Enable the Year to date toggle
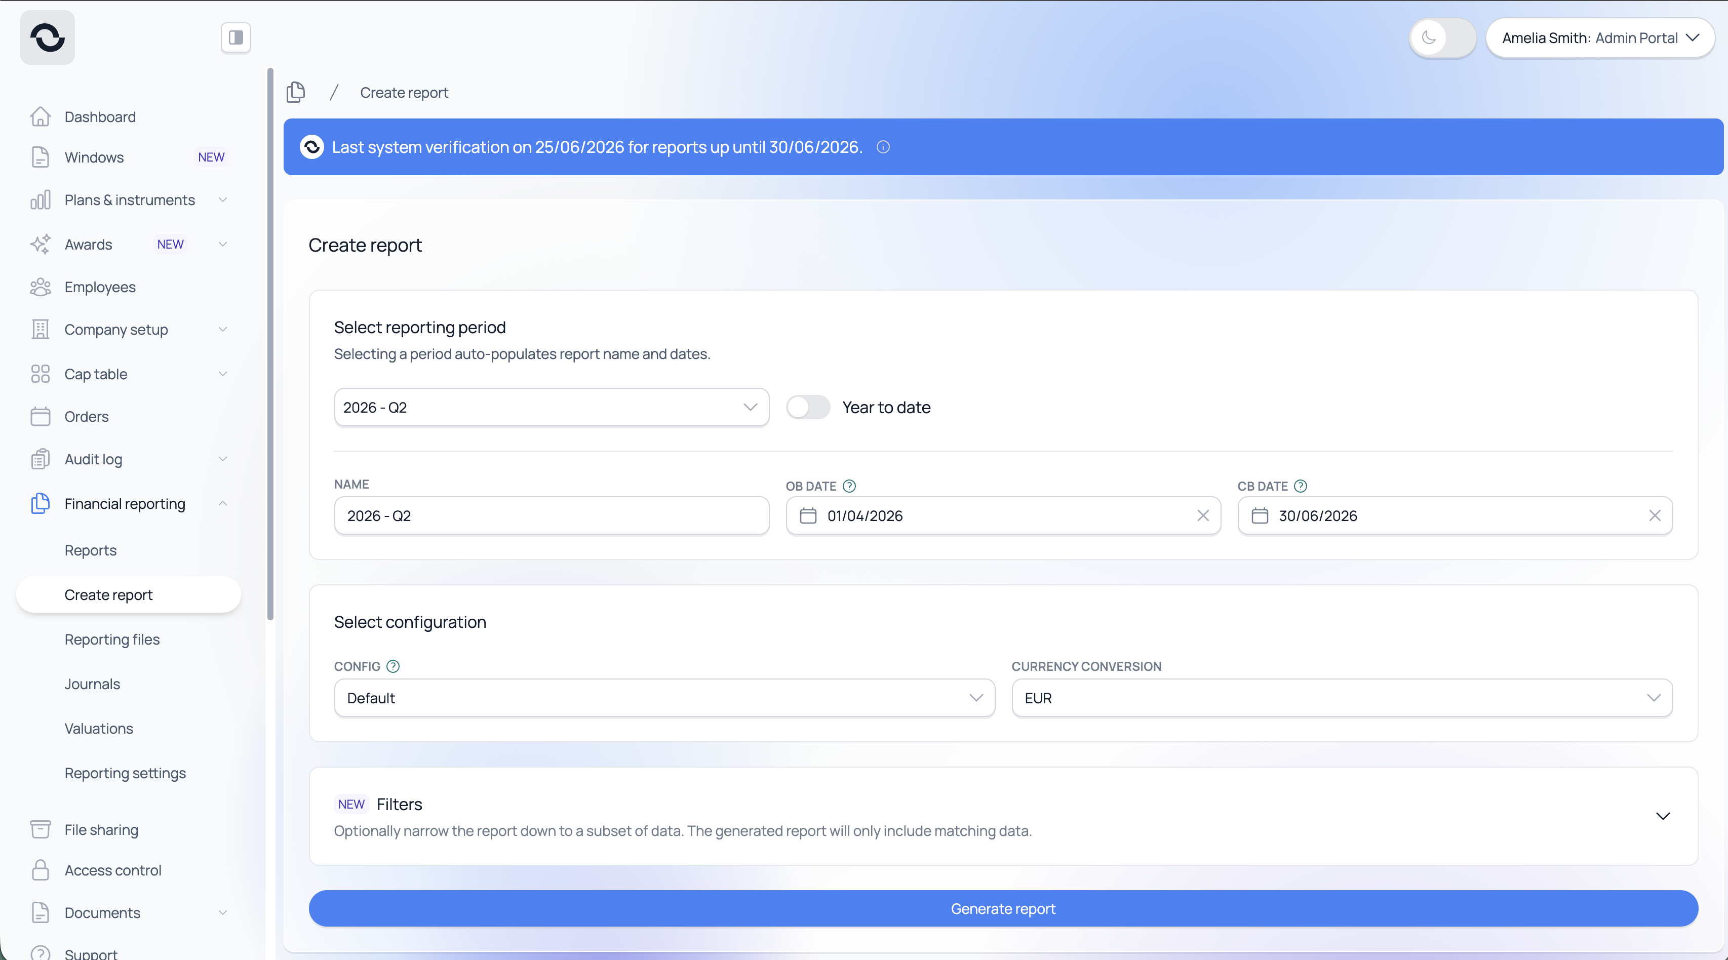 tap(808, 407)
